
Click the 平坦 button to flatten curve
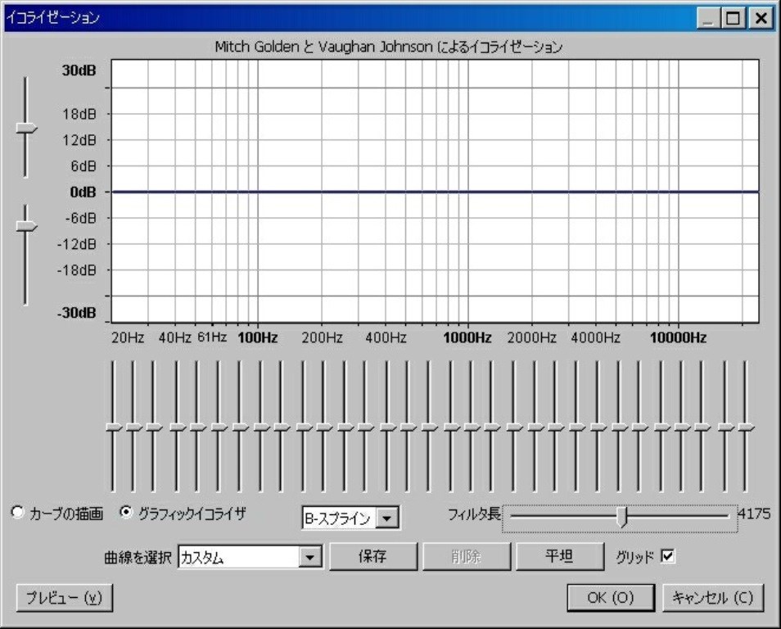[x=559, y=556]
